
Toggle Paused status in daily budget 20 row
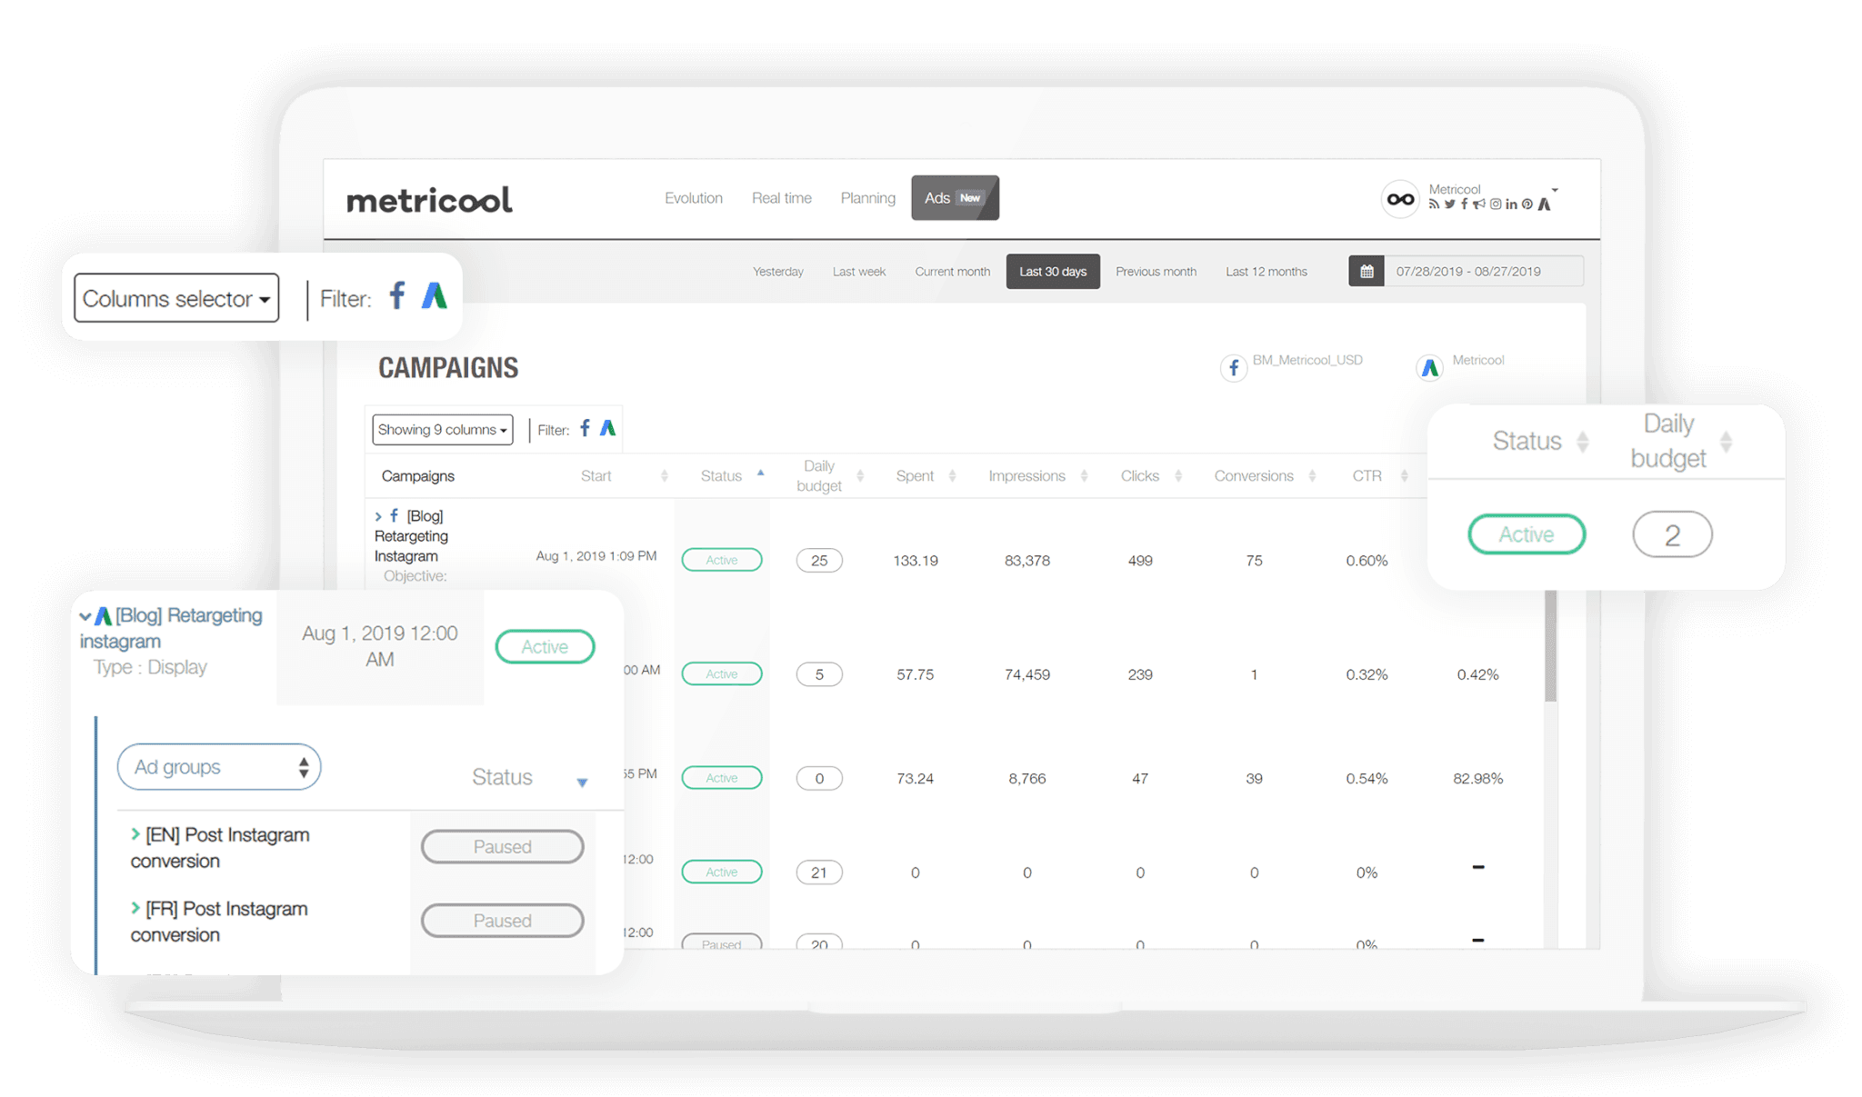[x=722, y=942]
